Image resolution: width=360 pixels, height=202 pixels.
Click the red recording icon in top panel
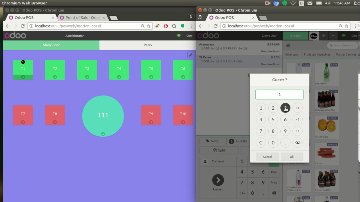point(267,3)
